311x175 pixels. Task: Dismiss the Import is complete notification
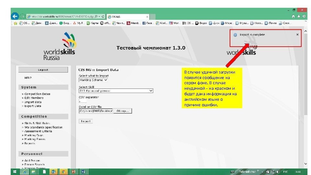pyautogui.click(x=297, y=35)
